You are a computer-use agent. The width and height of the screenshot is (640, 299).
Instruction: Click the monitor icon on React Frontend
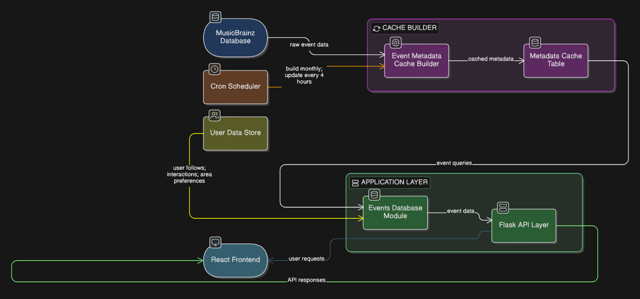point(215,242)
